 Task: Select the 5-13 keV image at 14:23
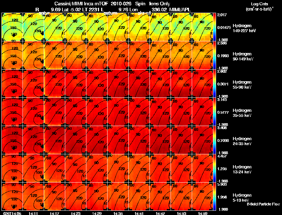point(76,197)
